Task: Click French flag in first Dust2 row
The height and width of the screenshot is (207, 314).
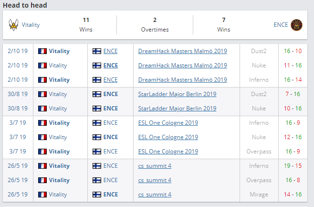Action: [x=42, y=51]
